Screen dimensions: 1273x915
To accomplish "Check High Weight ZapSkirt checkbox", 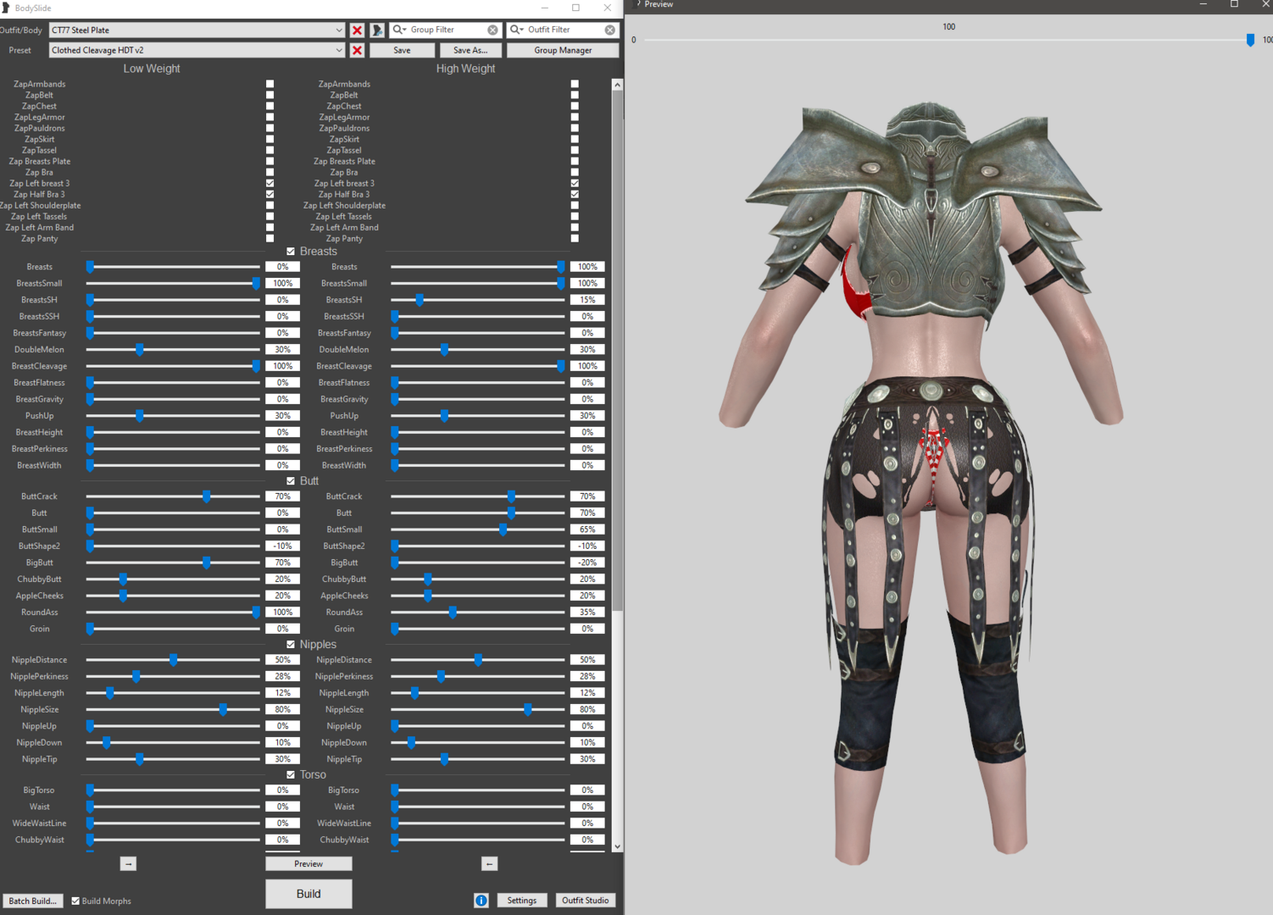I will tap(575, 139).
